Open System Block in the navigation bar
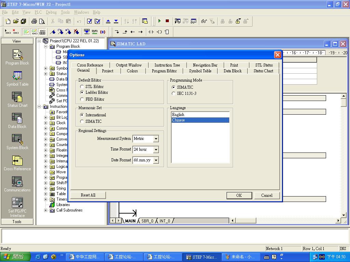 click(17, 142)
